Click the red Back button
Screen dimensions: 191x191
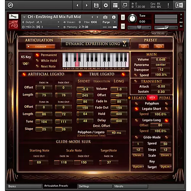pos(152,98)
